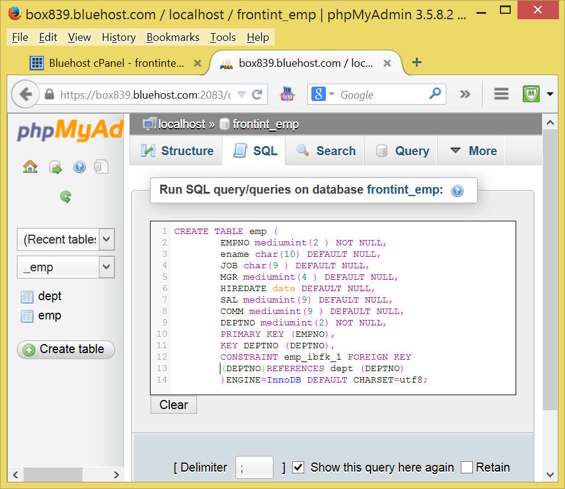Open the View menu
Screen dimensions: 565x489
tap(80, 37)
